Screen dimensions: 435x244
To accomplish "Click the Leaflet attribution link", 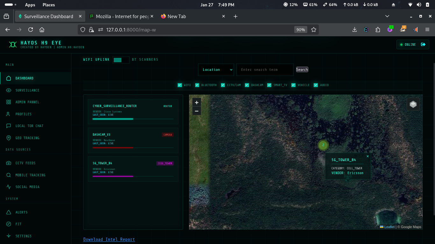I will point(389,227).
